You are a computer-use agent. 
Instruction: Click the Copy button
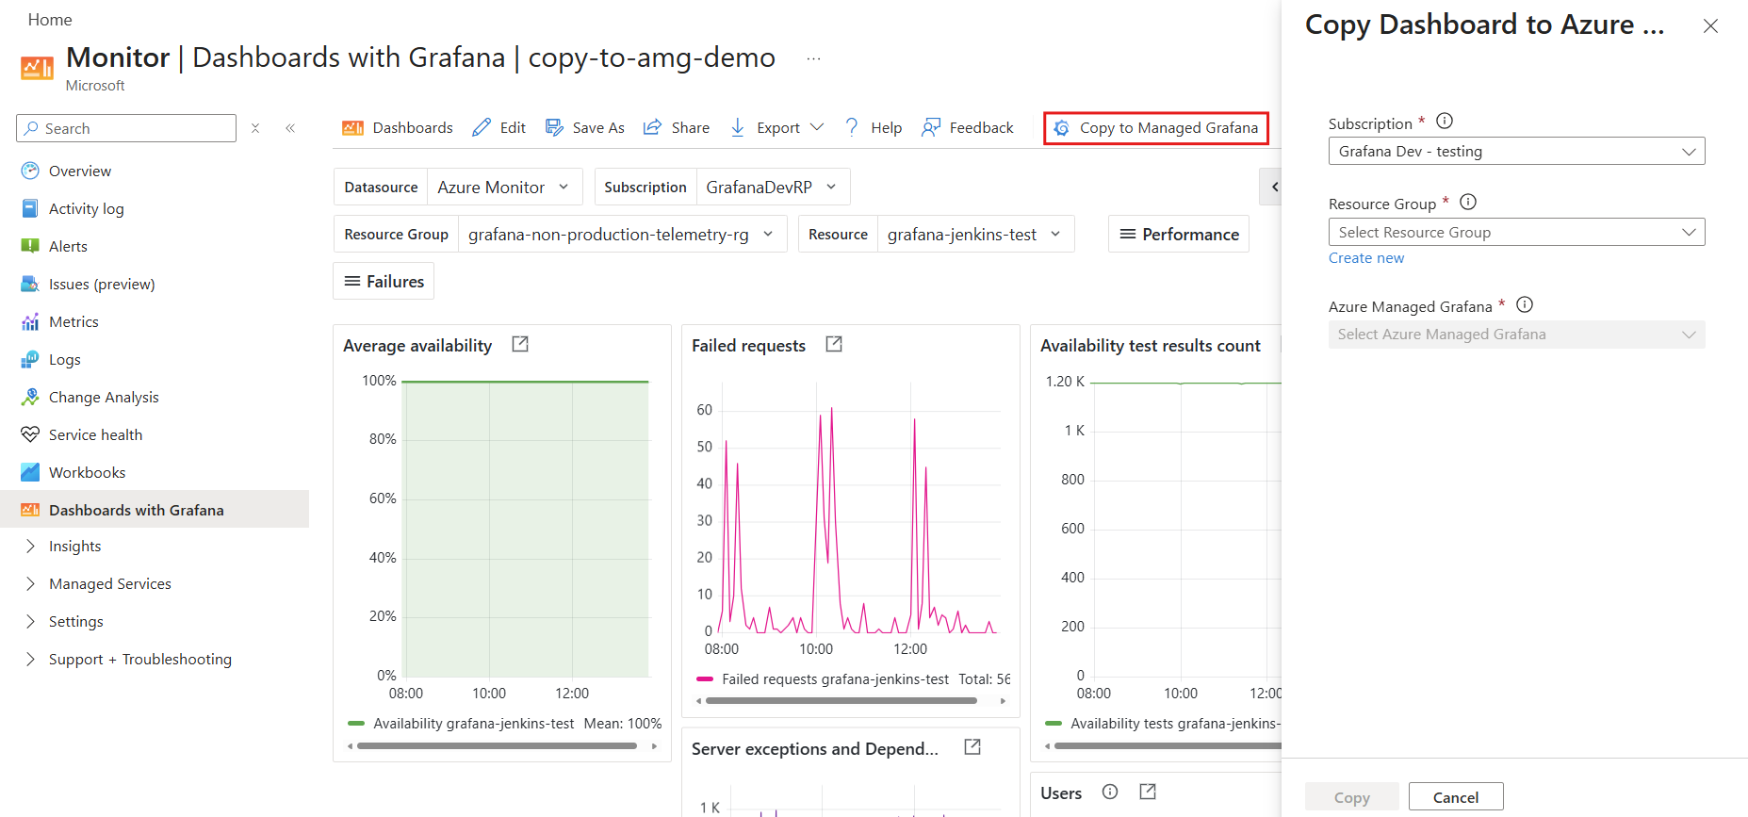coord(1352,797)
